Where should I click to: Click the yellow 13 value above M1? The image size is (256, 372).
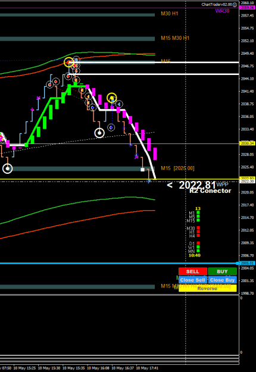[x=198, y=208]
